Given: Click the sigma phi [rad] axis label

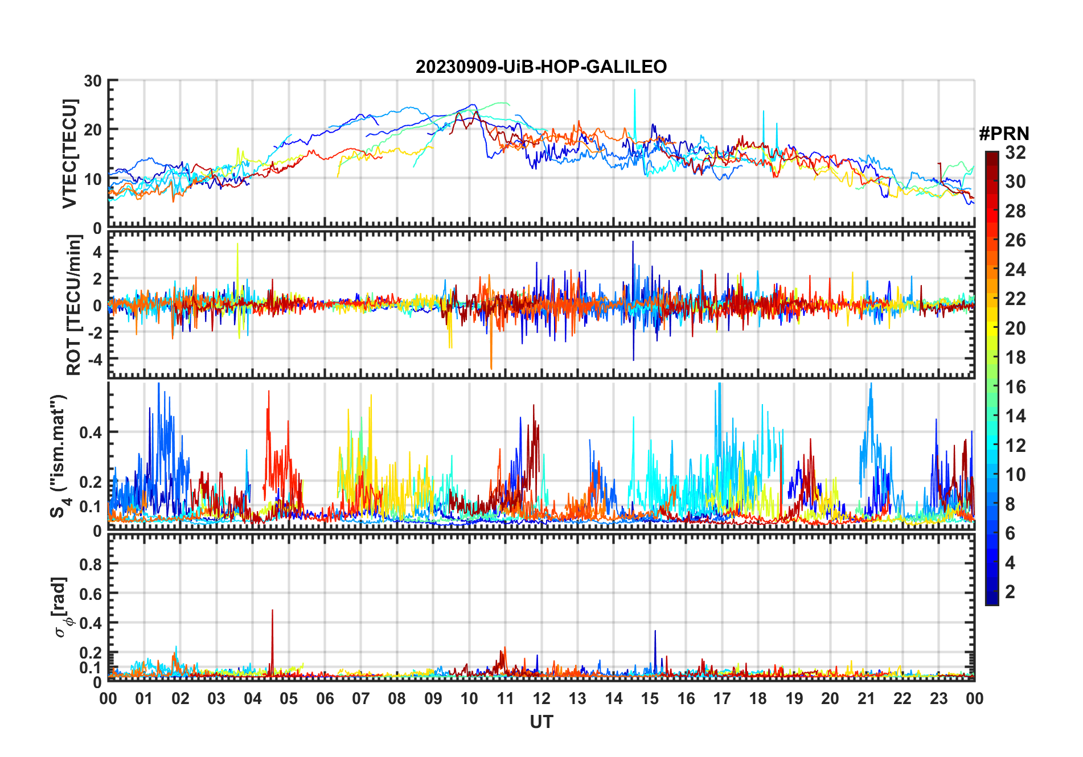Looking at the screenshot, I should (x=63, y=607).
